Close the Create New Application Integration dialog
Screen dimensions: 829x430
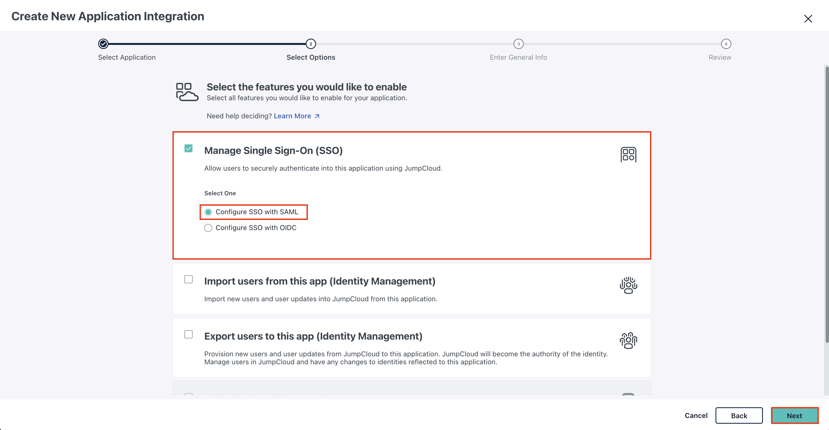(x=808, y=19)
